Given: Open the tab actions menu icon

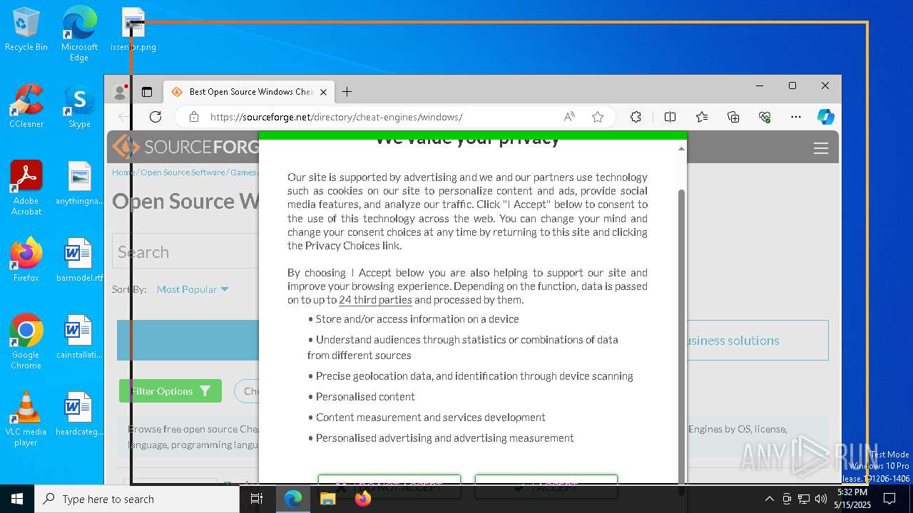Looking at the screenshot, I should 147,92.
